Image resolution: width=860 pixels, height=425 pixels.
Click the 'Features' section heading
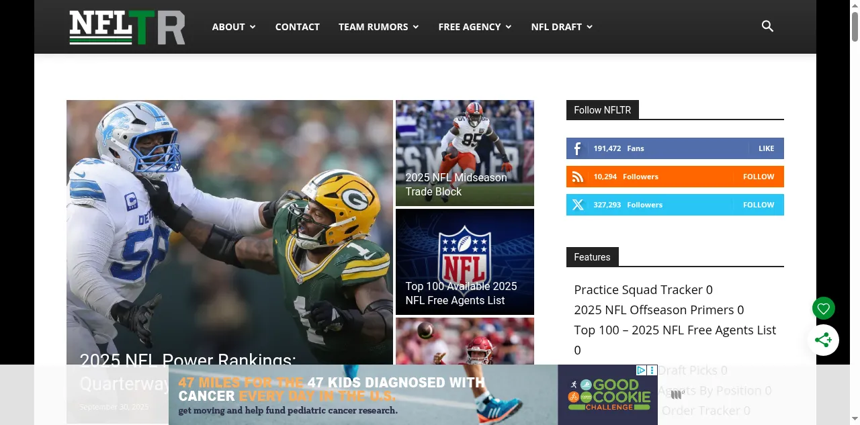point(592,257)
